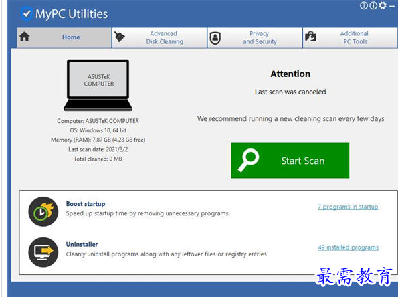Click the magnifying glass scan icon

[x=248, y=160]
